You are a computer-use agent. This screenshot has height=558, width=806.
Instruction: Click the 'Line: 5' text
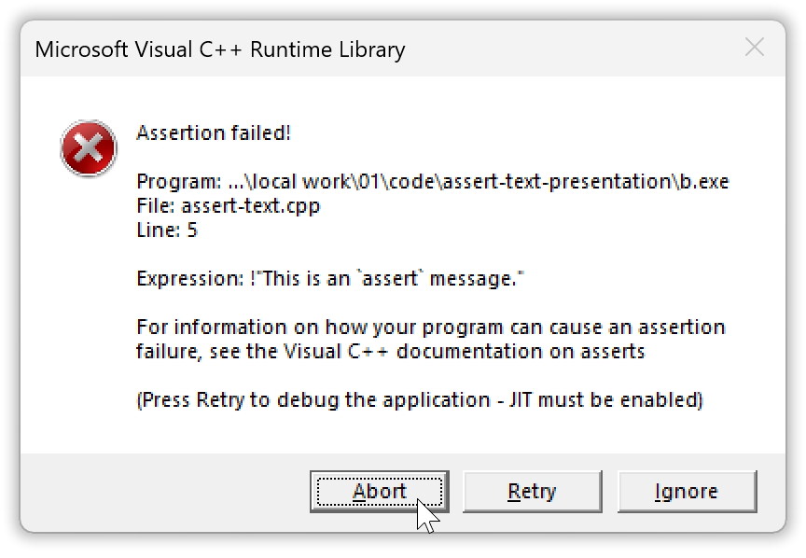click(167, 230)
